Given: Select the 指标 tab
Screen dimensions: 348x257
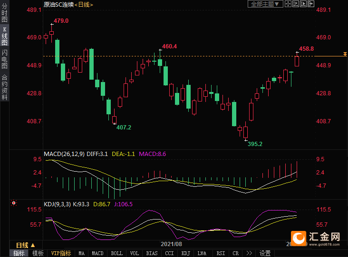Looking at the screenshot, I should pos(19,253).
